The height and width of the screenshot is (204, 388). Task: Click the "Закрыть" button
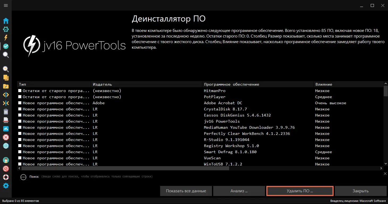tap(361, 191)
